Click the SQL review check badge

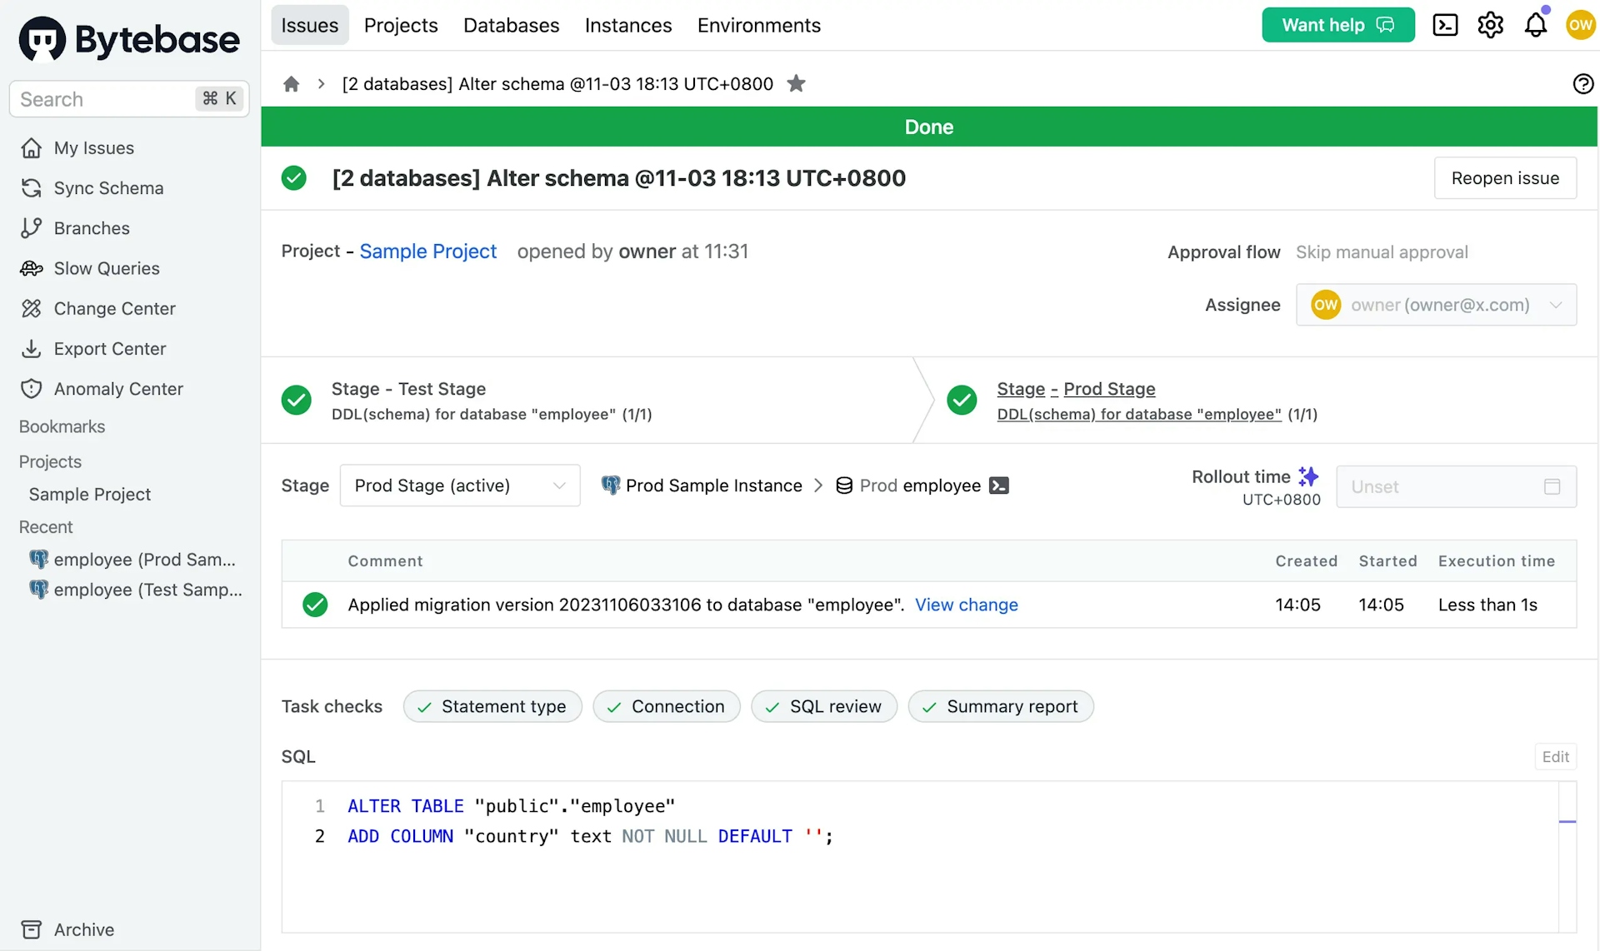[x=823, y=705]
